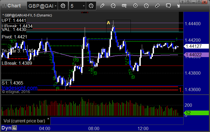This screenshot has height=132, width=210.
Task: Close the Vol current price bar panel
Action: click(48, 119)
